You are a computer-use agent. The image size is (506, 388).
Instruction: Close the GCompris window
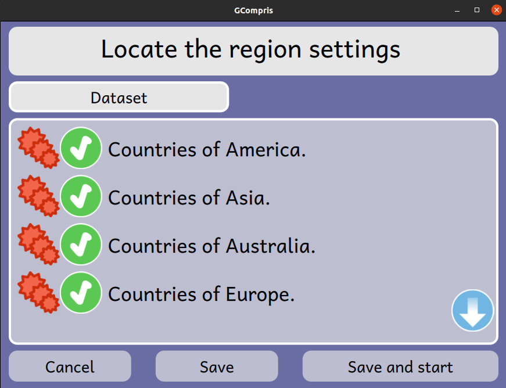tap(496, 10)
